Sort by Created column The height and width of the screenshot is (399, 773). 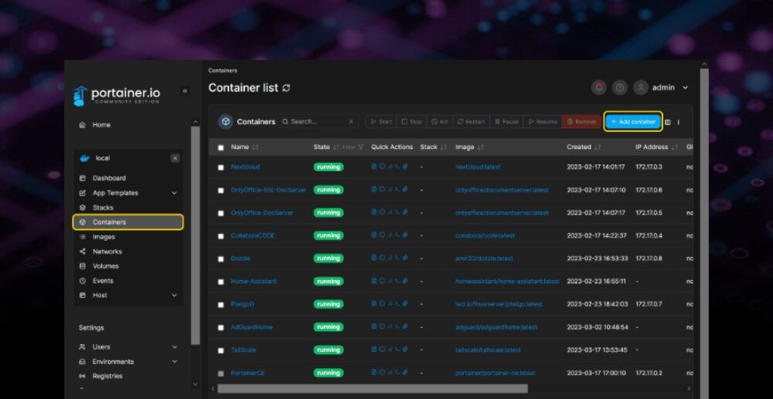click(x=584, y=147)
